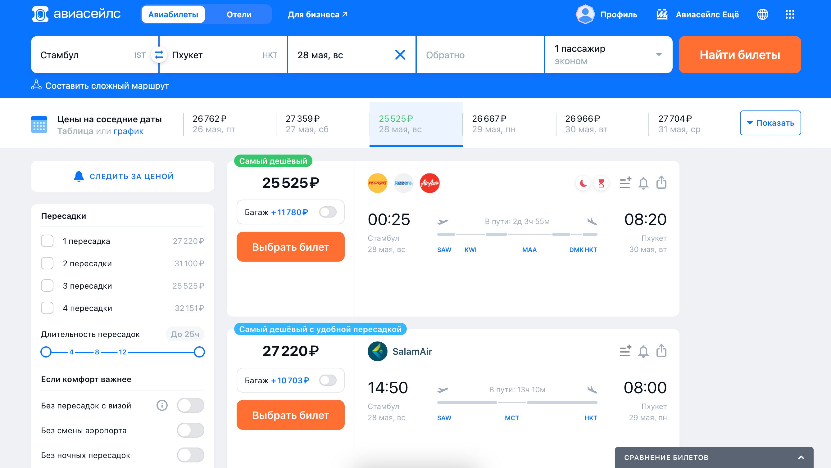
Task: Subscribe bell for the 25 525₽ ticket
Action: (643, 183)
